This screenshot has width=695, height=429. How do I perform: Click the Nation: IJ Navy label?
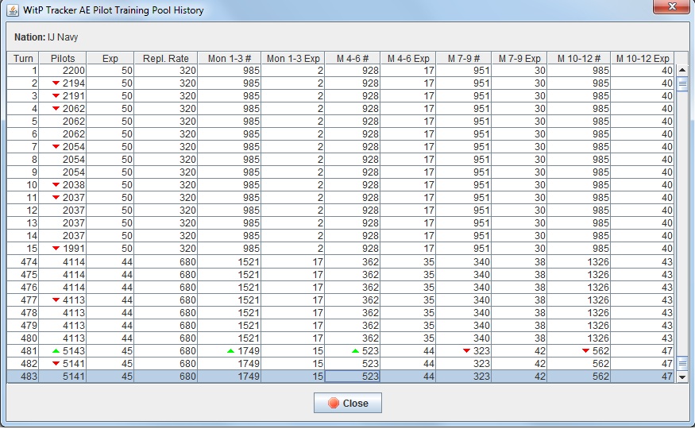pyautogui.click(x=46, y=37)
